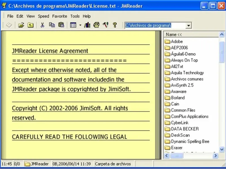Open the File menu

(10, 16)
